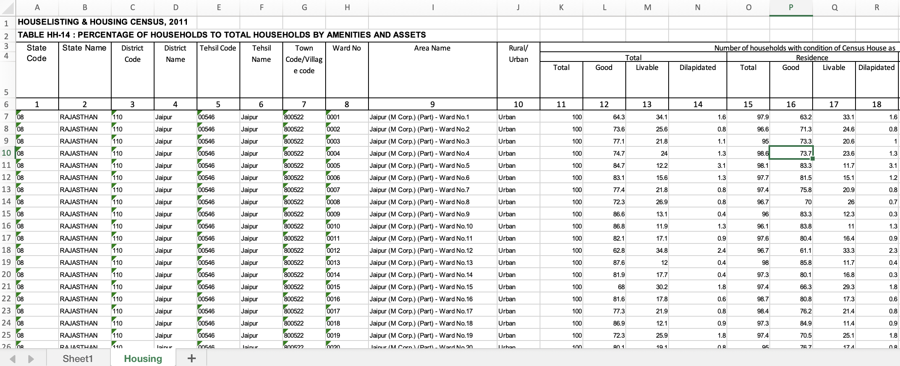Click the column A header
The height and width of the screenshot is (366, 900).
[x=37, y=7]
